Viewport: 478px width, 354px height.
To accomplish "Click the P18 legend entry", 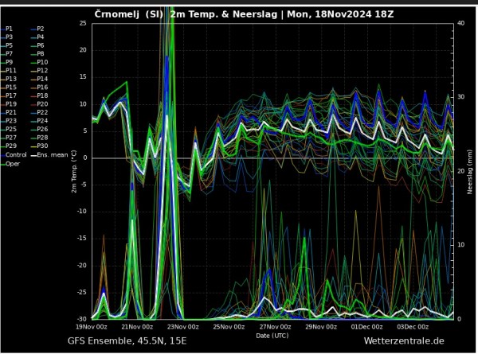I will coord(39,96).
